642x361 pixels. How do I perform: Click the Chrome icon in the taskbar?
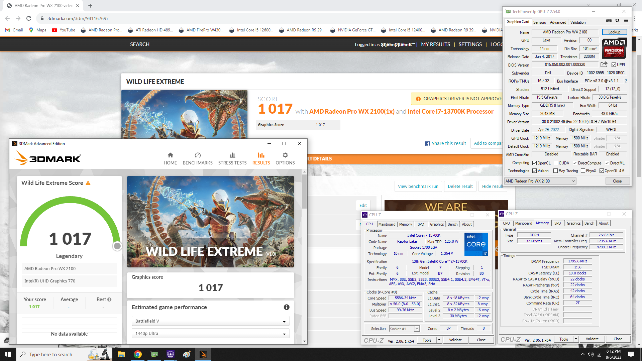tap(137, 354)
